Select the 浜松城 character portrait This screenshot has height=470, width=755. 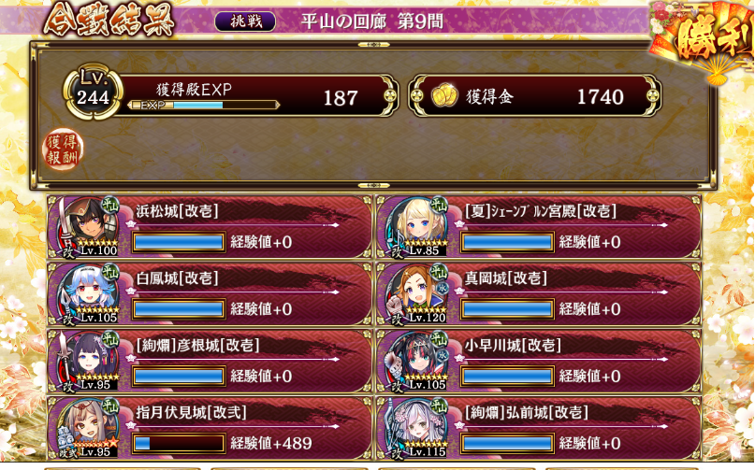[89, 227]
